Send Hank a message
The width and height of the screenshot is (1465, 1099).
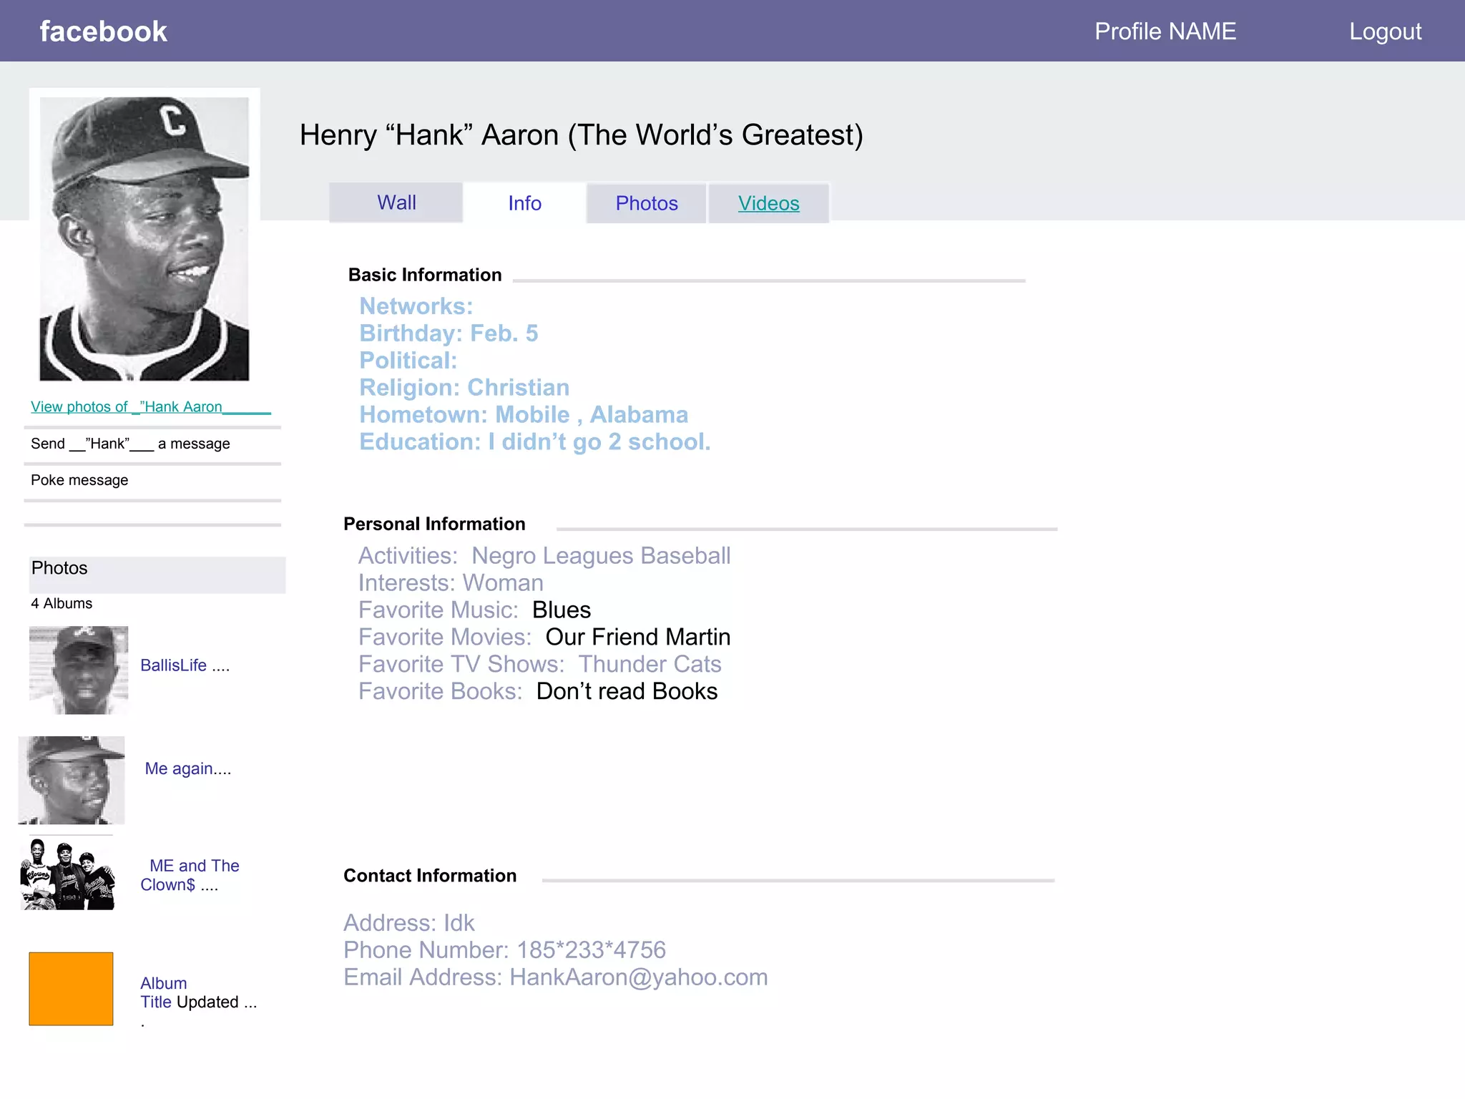pos(130,444)
